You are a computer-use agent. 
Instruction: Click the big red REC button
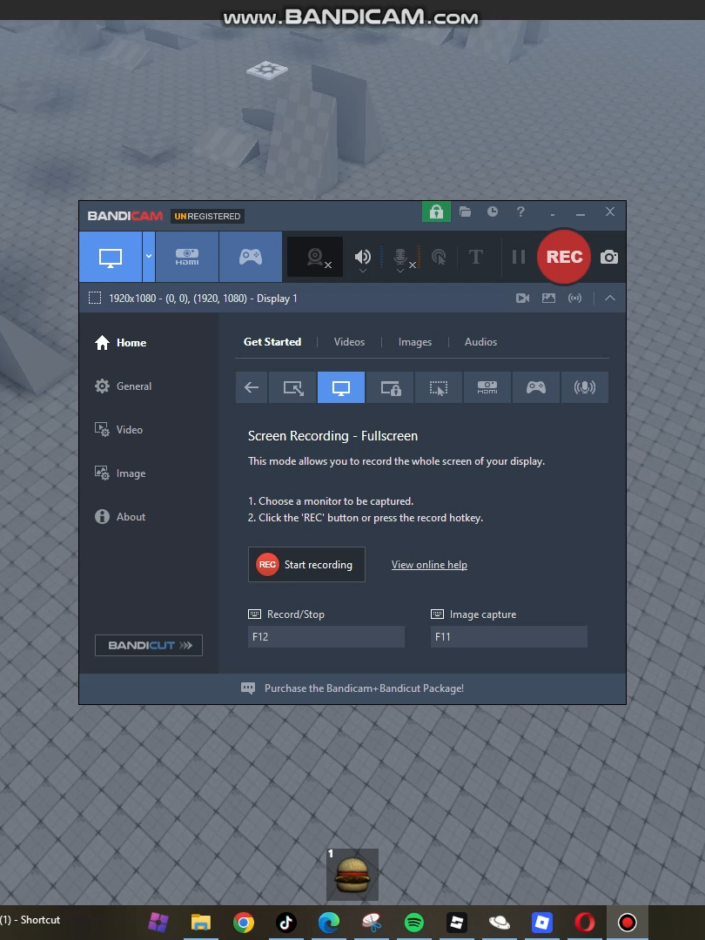(564, 257)
